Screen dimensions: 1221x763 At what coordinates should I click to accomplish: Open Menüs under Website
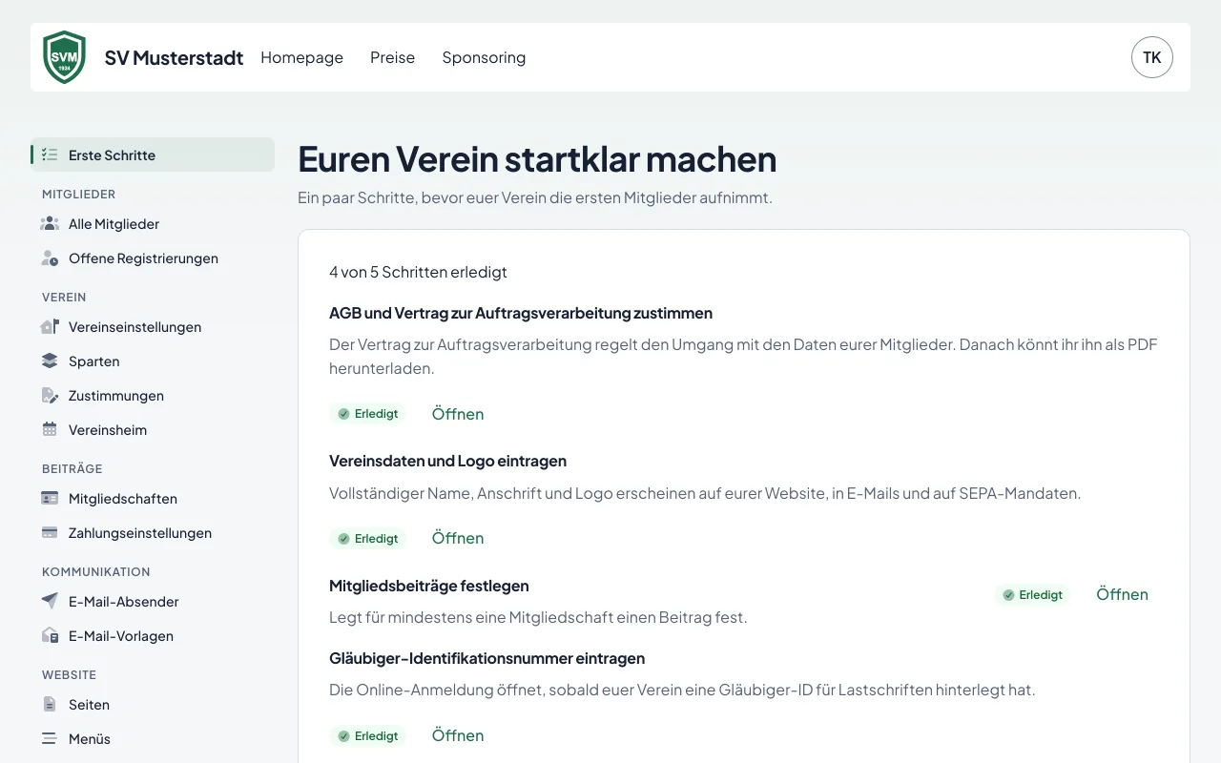153,738
